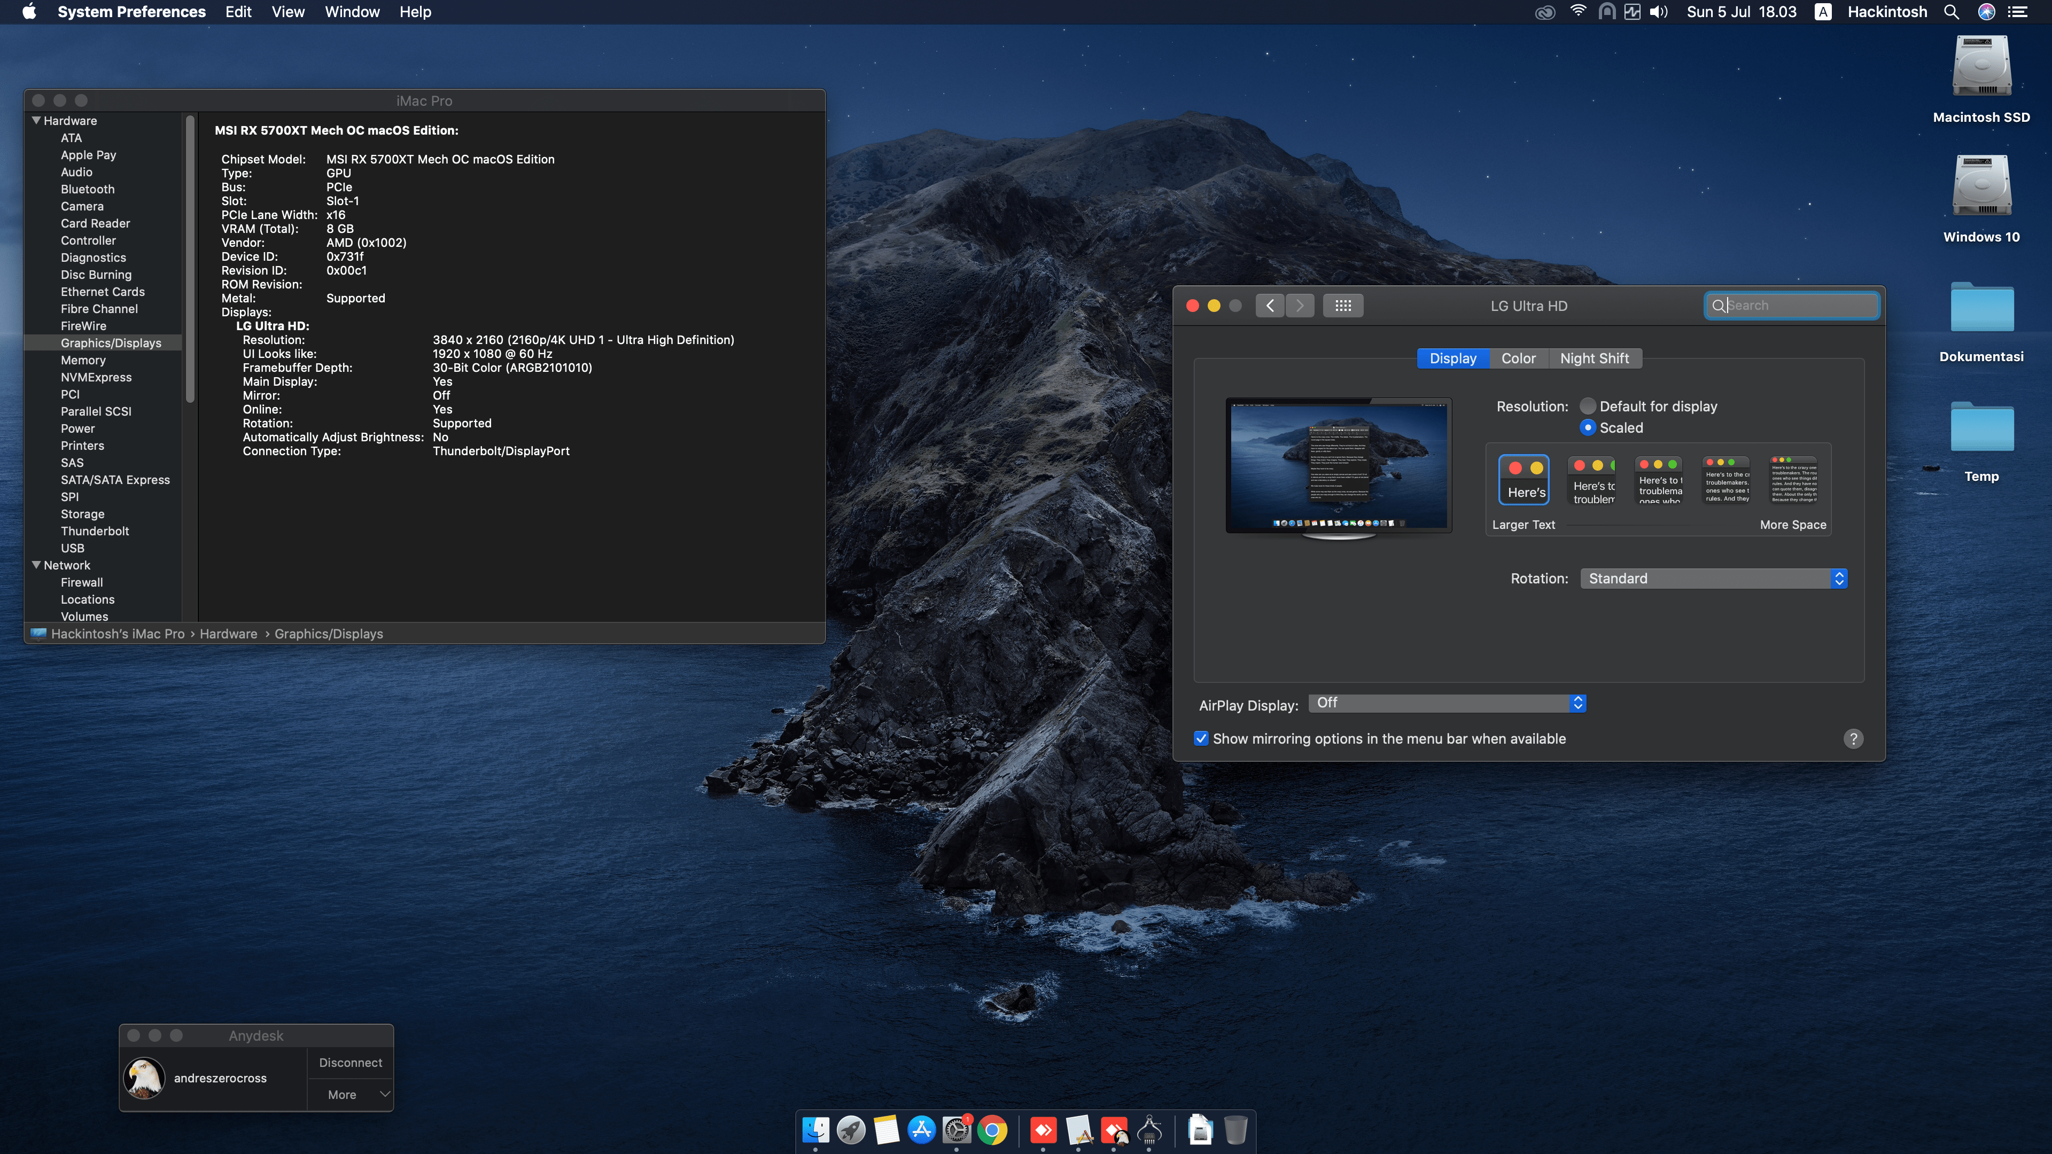Choose the More Space scaled resolution thumbnail
Screen dimensions: 2052x1154
tap(1793, 480)
